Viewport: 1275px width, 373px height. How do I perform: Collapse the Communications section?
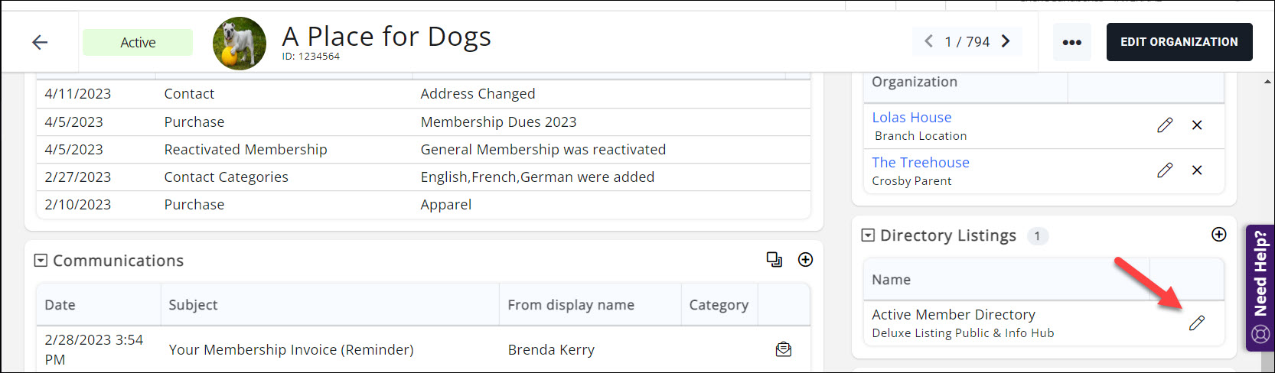(x=41, y=261)
